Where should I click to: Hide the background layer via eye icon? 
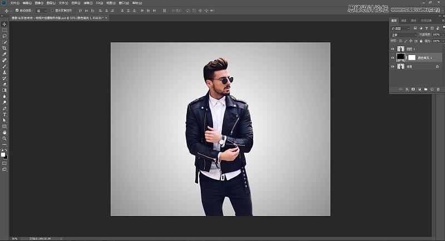pyautogui.click(x=393, y=66)
